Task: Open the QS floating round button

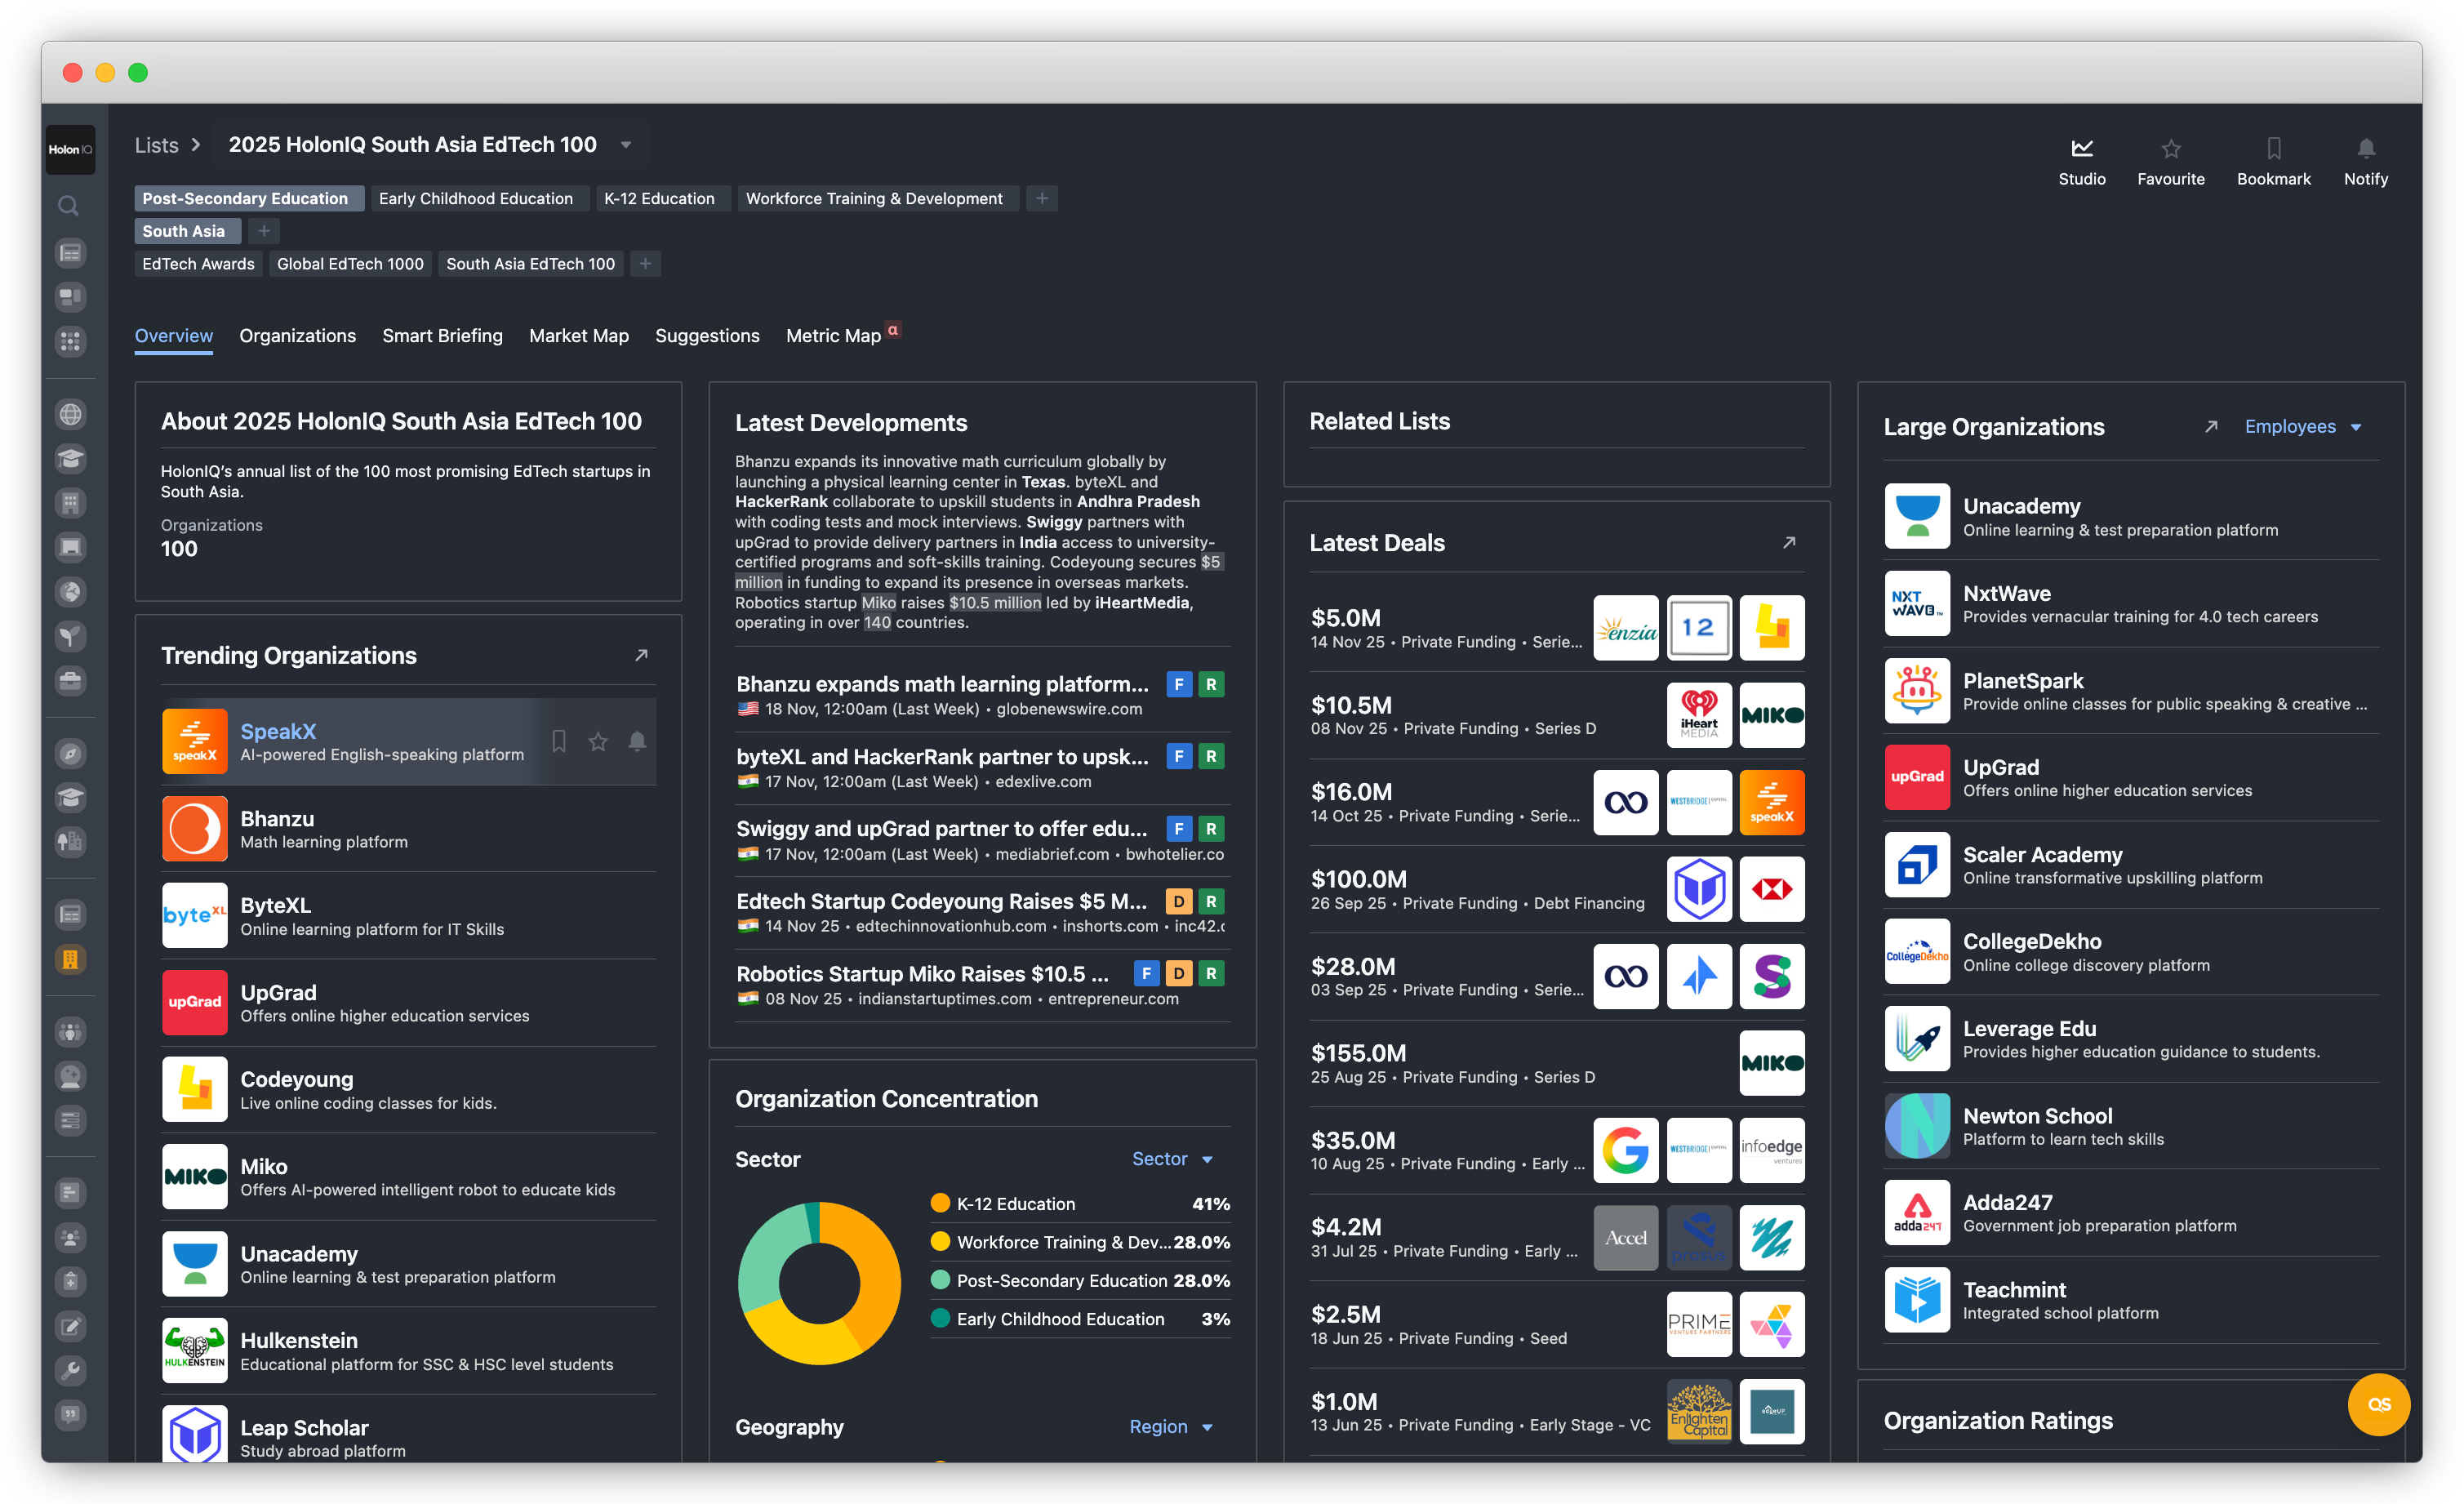Action: click(x=2378, y=1404)
